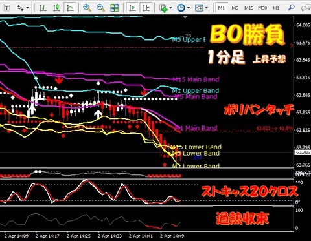Screen dimensions: 311x241
Task: Open the search magnifier icon
Action: 292,8
